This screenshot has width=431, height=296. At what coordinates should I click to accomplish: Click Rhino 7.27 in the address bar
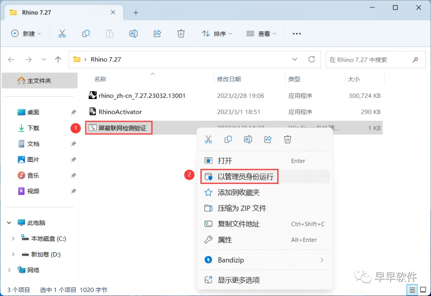pyautogui.click(x=106, y=59)
